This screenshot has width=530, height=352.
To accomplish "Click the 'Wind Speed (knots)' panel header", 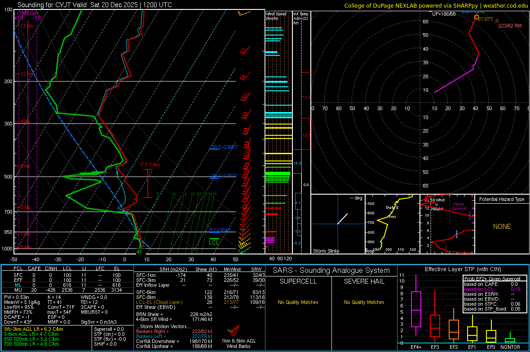I will [x=276, y=16].
